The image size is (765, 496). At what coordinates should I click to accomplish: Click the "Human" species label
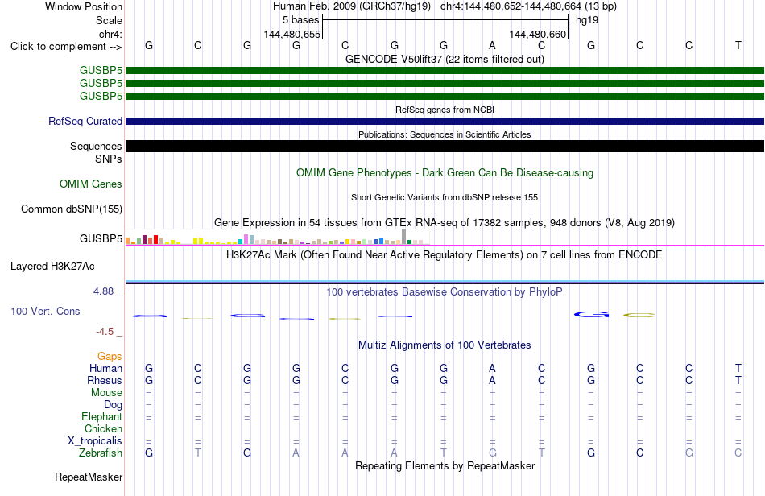pyautogui.click(x=105, y=368)
